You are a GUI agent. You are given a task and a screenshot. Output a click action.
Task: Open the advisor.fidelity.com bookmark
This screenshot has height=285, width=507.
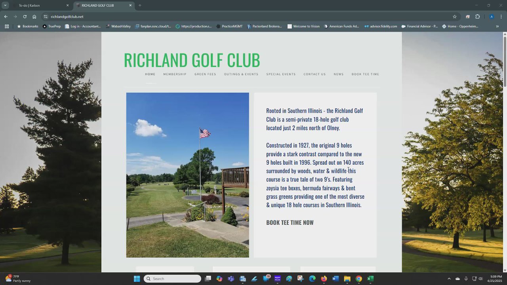(x=381, y=27)
